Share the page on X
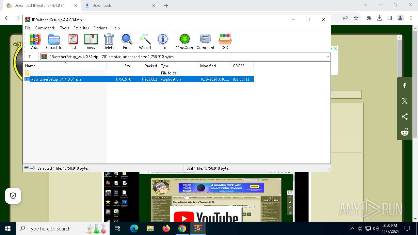This screenshot has height=235, width=418. [405, 101]
